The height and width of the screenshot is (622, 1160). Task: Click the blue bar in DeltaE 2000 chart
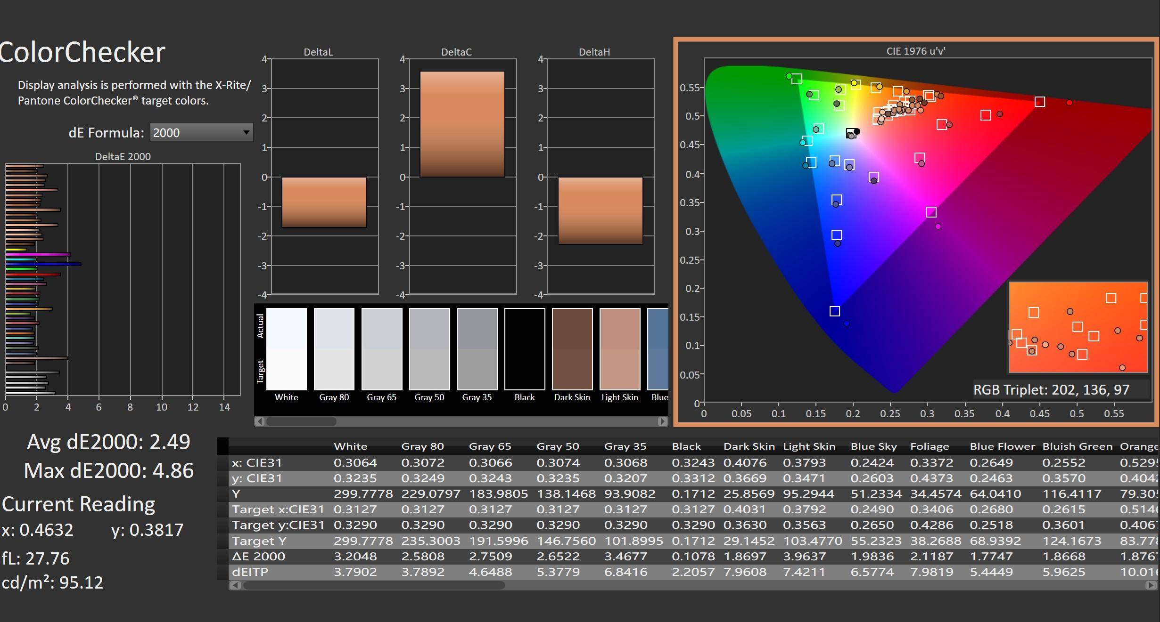point(43,264)
